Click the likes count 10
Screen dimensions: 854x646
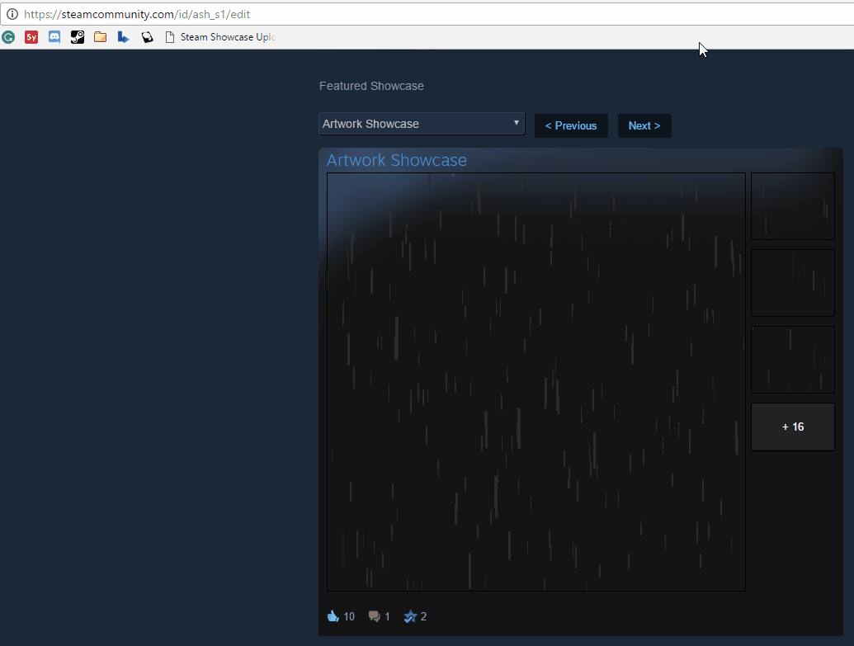coord(349,616)
